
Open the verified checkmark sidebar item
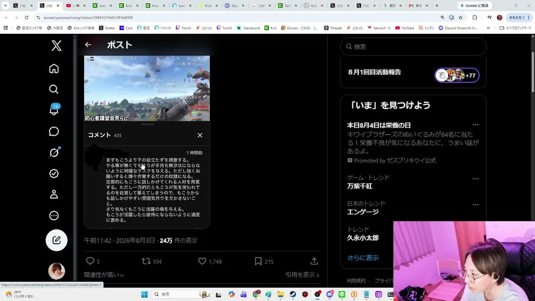tap(54, 173)
